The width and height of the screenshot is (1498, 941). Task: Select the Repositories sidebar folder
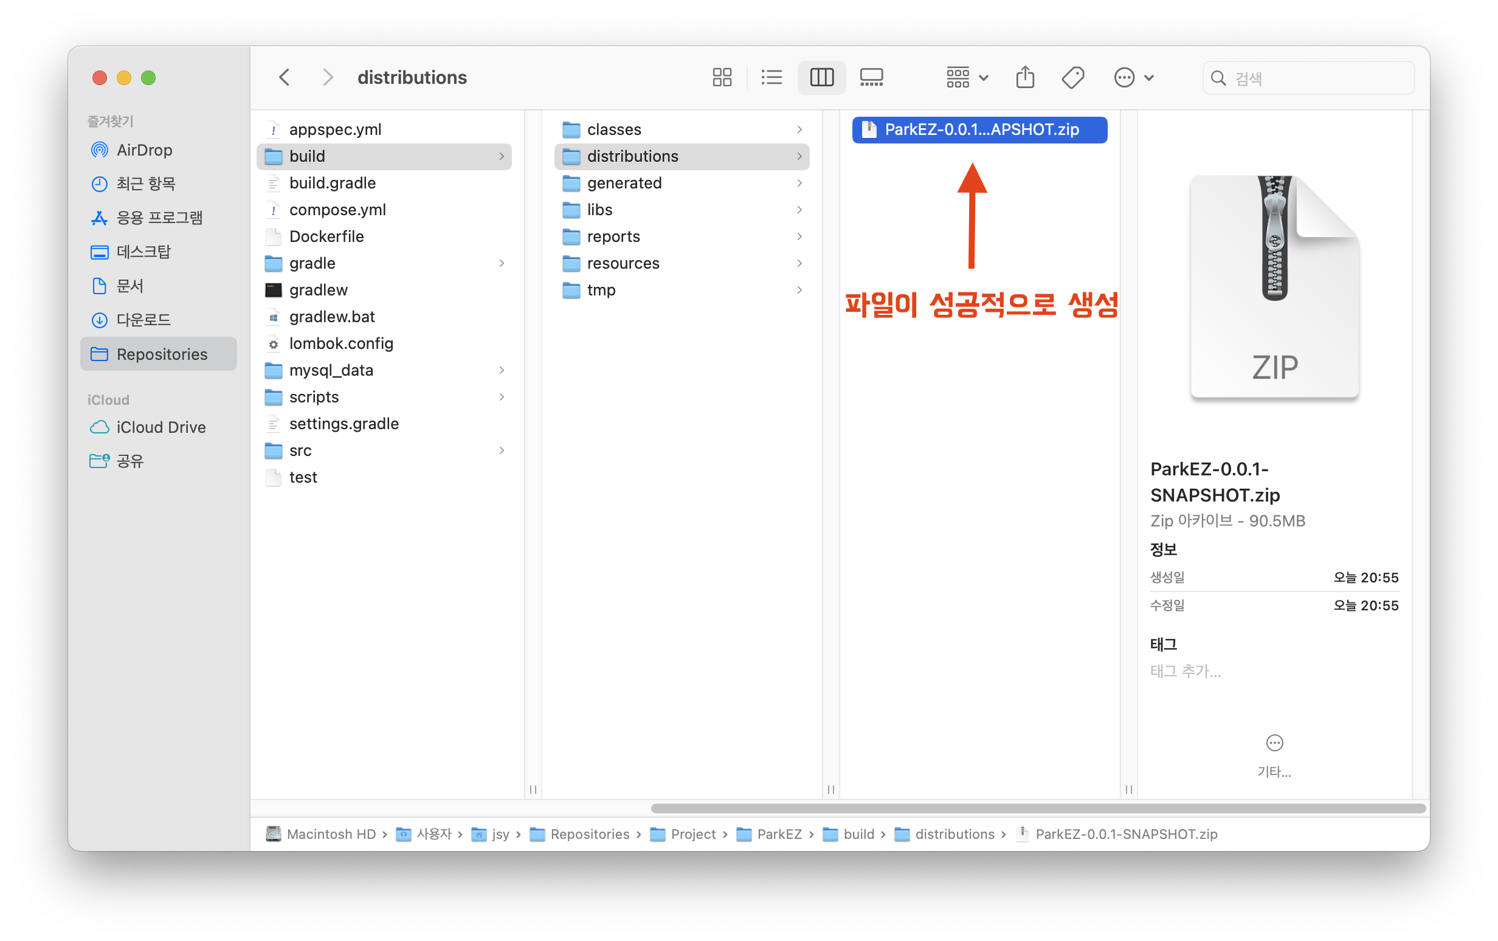(x=162, y=354)
